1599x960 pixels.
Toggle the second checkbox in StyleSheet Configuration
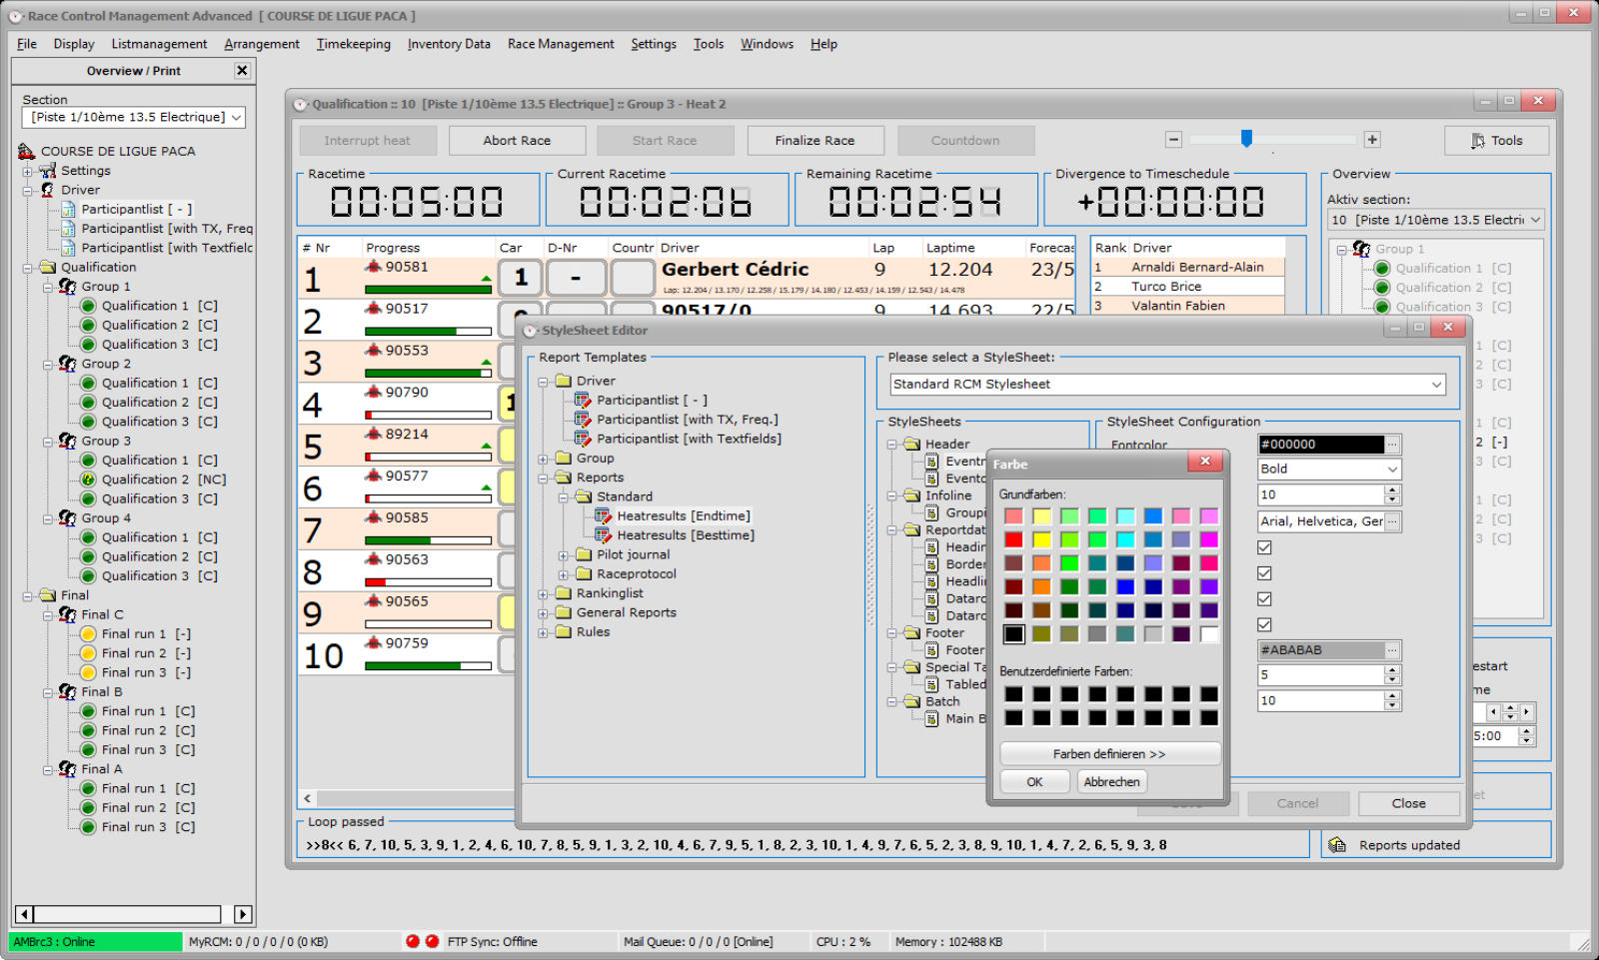(x=1264, y=572)
